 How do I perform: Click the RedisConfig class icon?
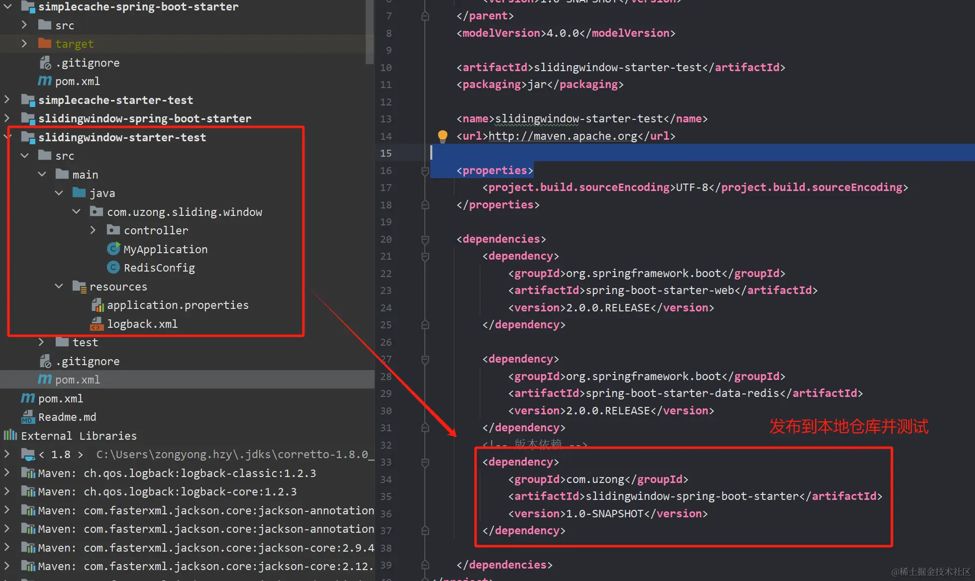(113, 268)
